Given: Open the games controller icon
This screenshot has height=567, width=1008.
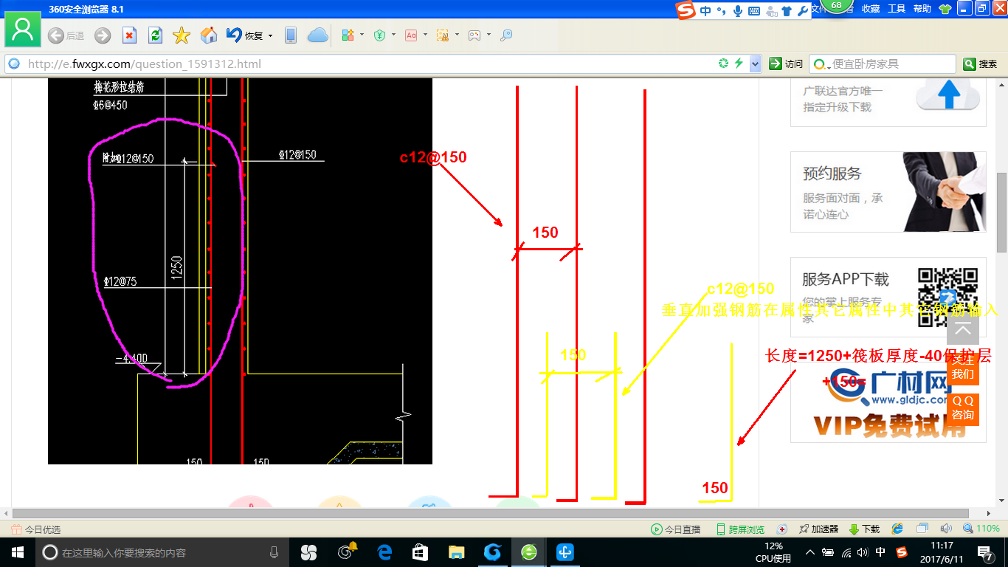Looking at the screenshot, I should click(x=474, y=35).
